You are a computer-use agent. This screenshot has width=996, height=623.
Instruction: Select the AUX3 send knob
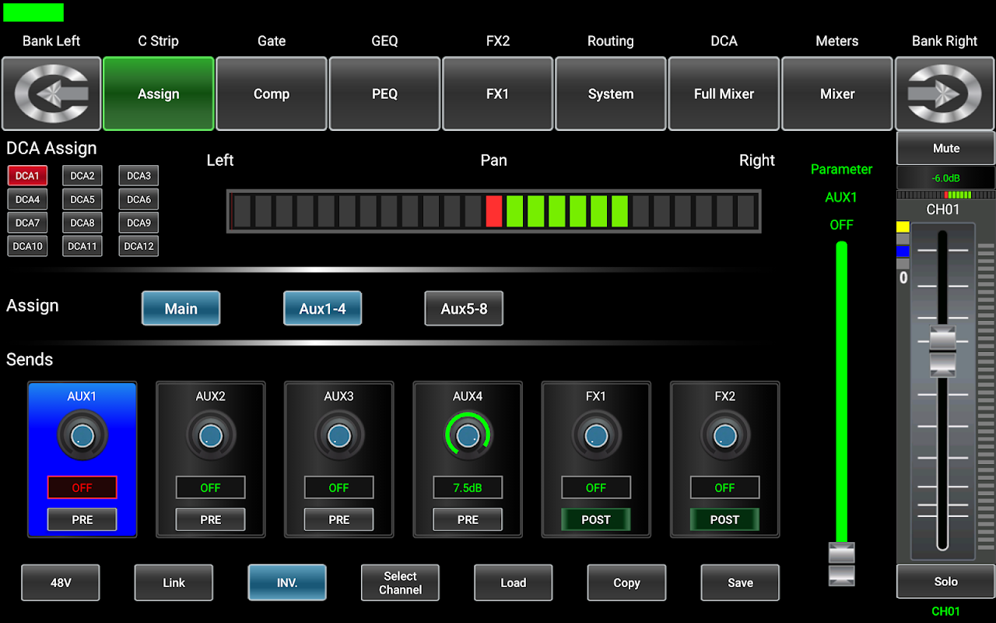(339, 436)
